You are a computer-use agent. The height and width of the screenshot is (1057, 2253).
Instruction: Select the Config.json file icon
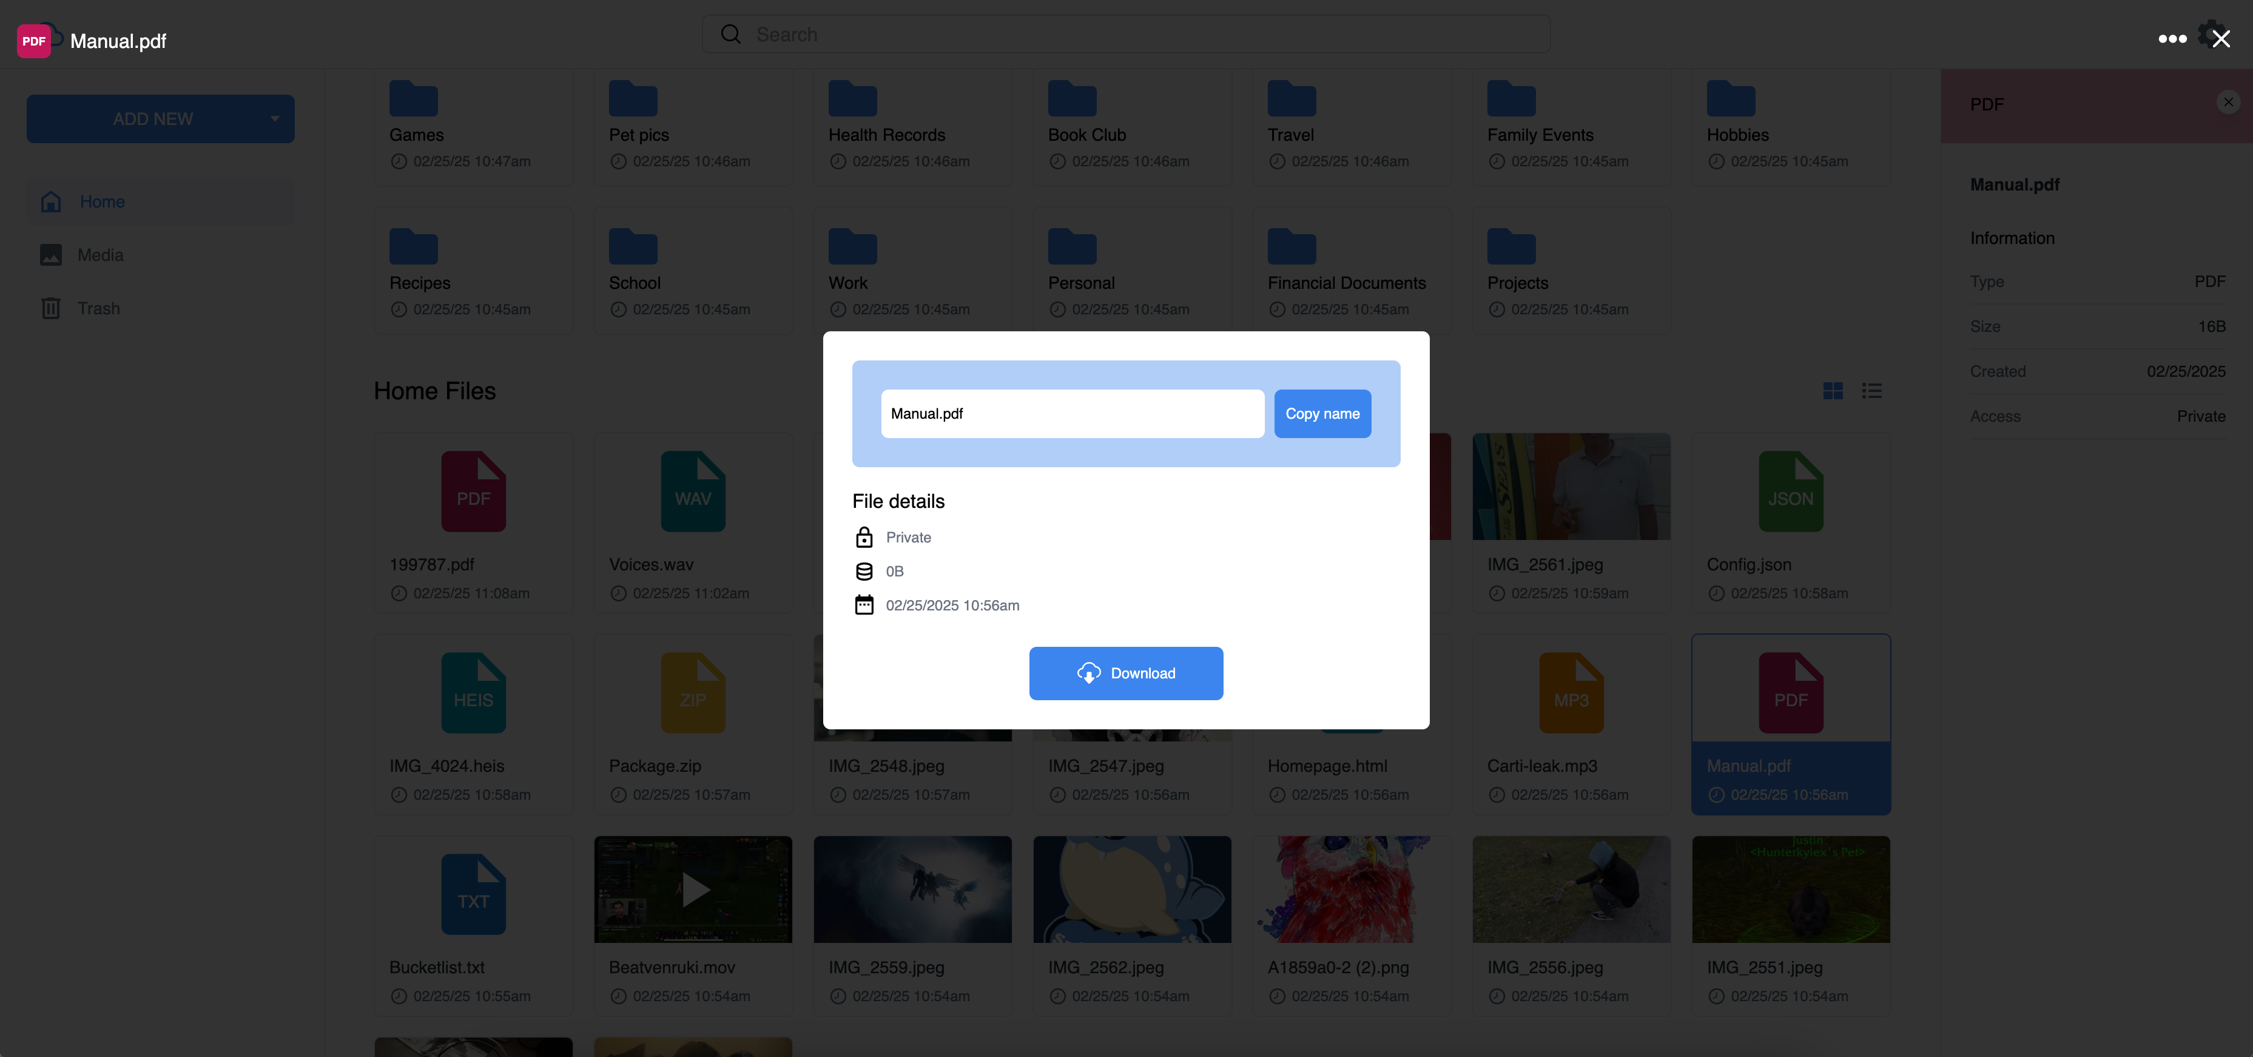coord(1790,491)
